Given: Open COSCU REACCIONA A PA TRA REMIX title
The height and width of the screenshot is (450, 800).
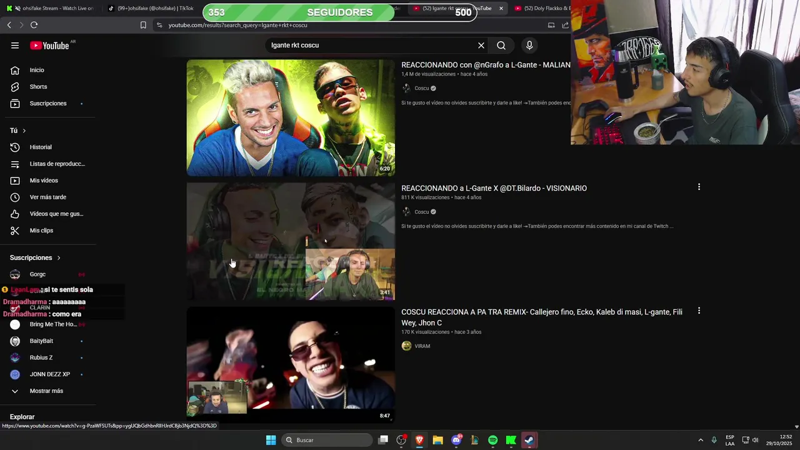Looking at the screenshot, I should point(542,317).
